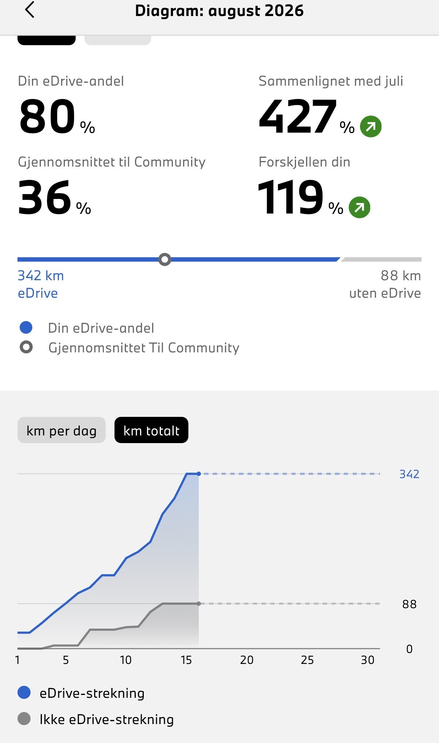Select blue dot for Din eDrive-andel legend
Screen dimensions: 439x743
click(x=26, y=328)
